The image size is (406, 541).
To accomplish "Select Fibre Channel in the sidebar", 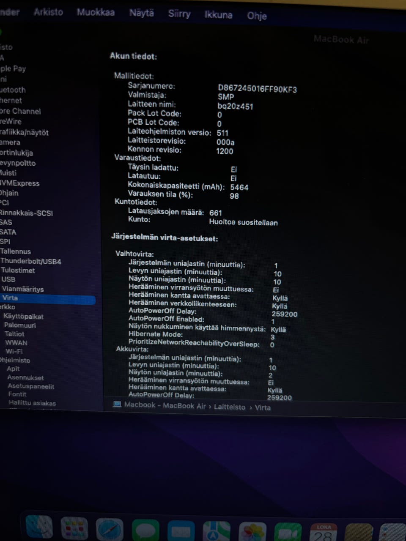I will point(20,111).
